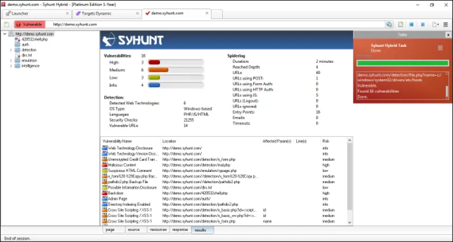Click the empty new tab button
Viewport: 453px width, 242px height.
(217, 14)
